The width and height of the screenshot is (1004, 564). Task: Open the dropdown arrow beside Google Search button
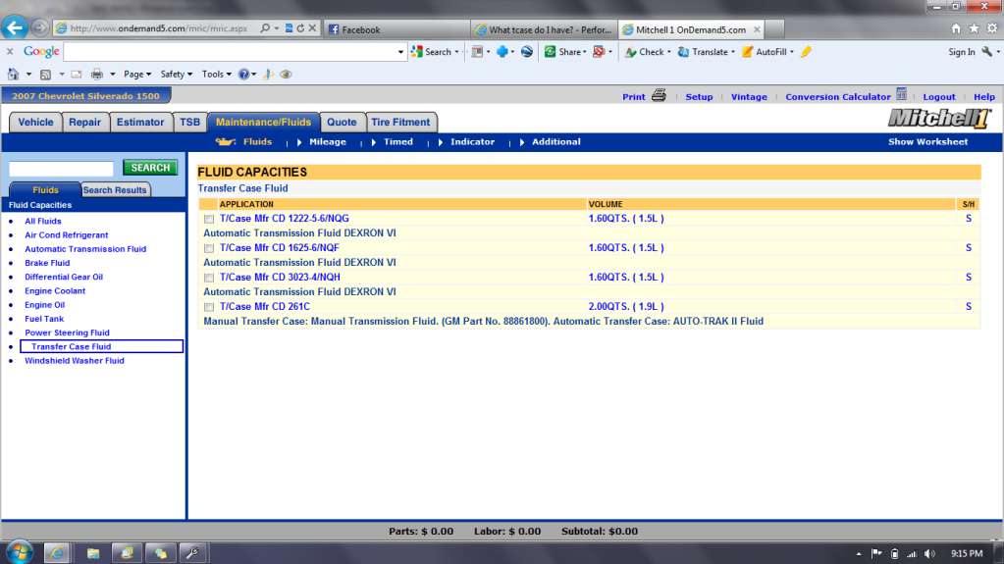point(456,52)
